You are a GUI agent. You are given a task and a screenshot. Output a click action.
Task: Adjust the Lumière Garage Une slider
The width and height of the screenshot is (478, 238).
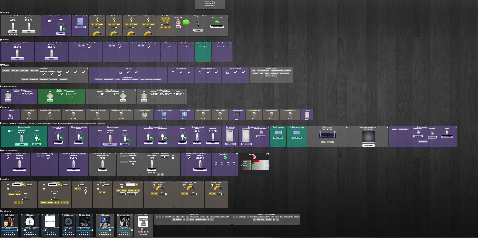click(x=163, y=194)
